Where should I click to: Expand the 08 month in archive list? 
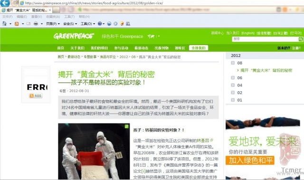[x=233, y=63]
